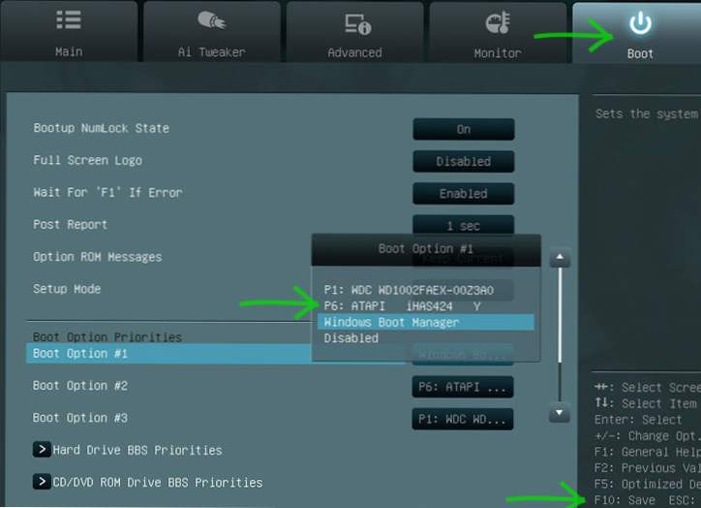Click the +/-: Change Opt. hint
Screen dimensions: 701x508
(647, 436)
